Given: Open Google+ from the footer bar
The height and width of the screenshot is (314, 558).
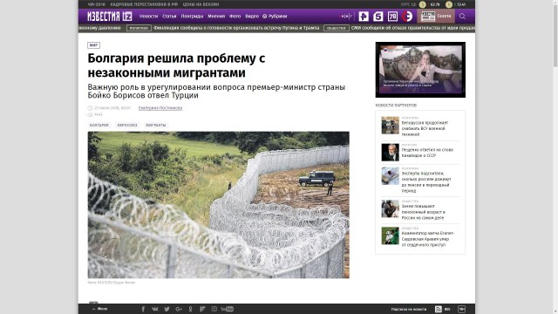Looking at the screenshot, I should 179,309.
